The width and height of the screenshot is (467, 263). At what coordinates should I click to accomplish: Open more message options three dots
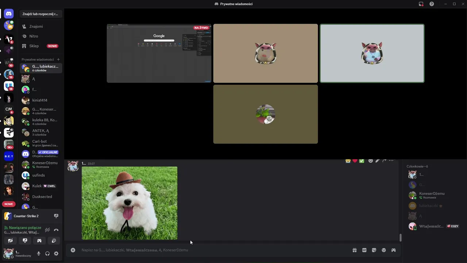(391, 160)
